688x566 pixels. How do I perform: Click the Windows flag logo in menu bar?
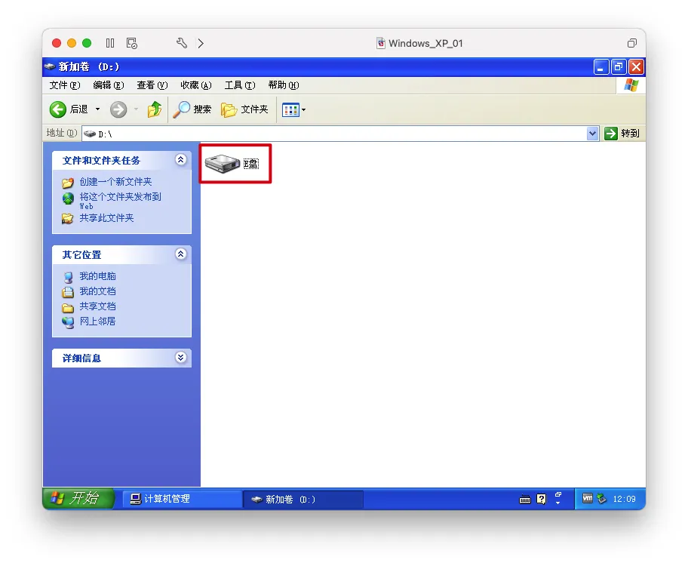pos(631,85)
